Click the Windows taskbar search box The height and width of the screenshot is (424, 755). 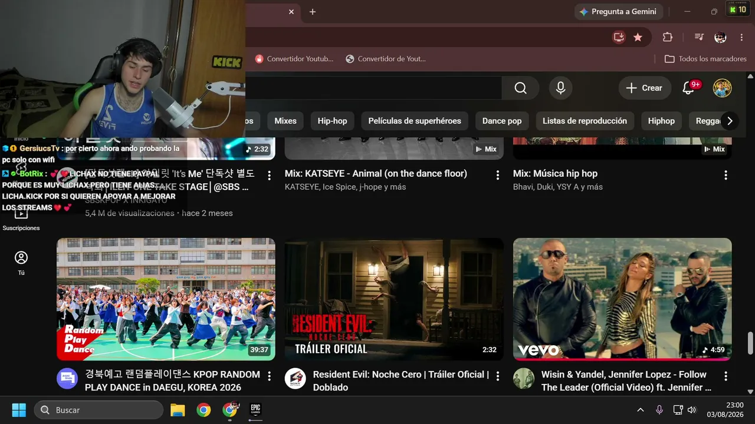99,410
